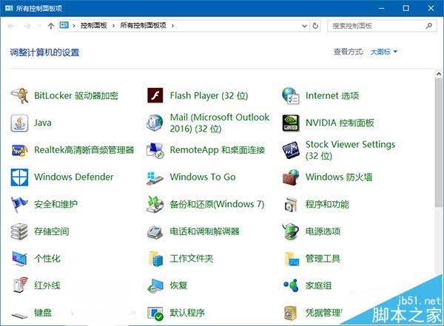Click the 电源选项 text link

coord(323,231)
